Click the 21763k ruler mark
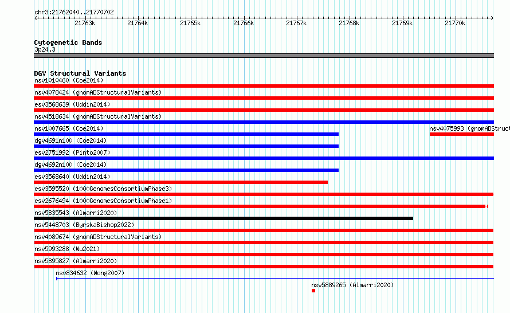Screen dimensions: 510x313 tap(85, 23)
